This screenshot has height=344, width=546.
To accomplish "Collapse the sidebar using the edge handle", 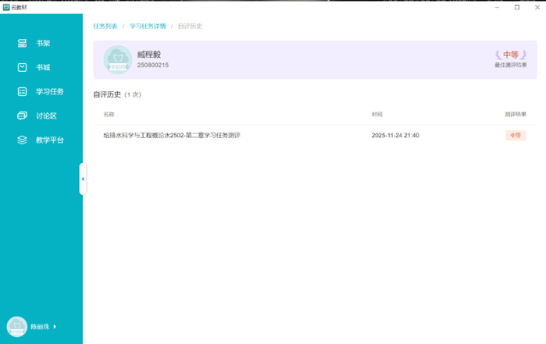I will point(82,179).
